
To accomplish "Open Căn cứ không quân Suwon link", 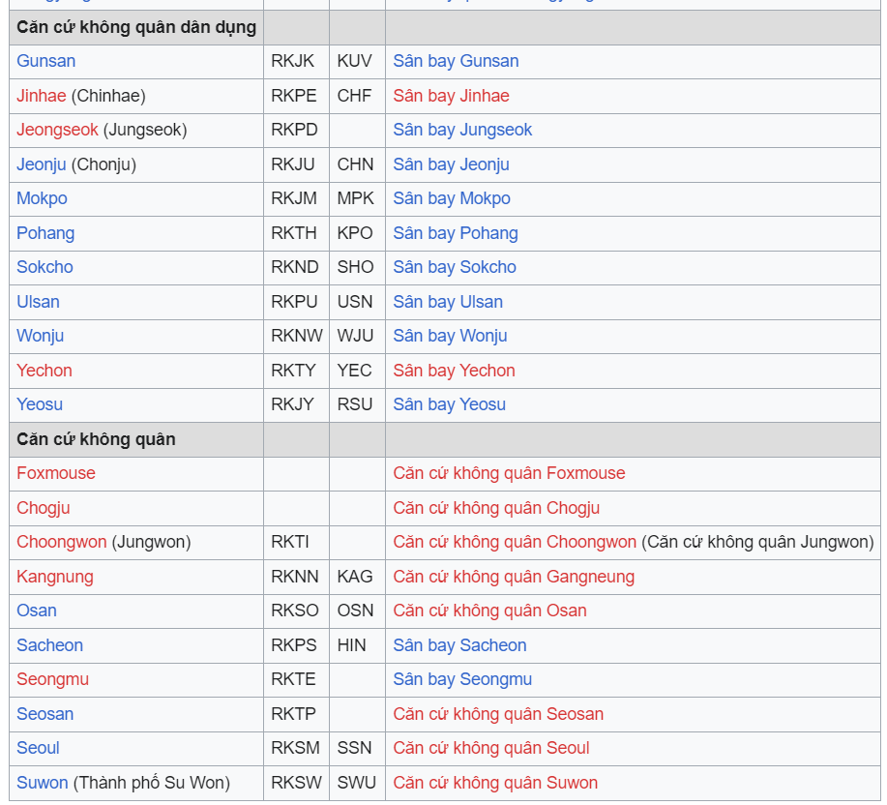I will tap(495, 783).
